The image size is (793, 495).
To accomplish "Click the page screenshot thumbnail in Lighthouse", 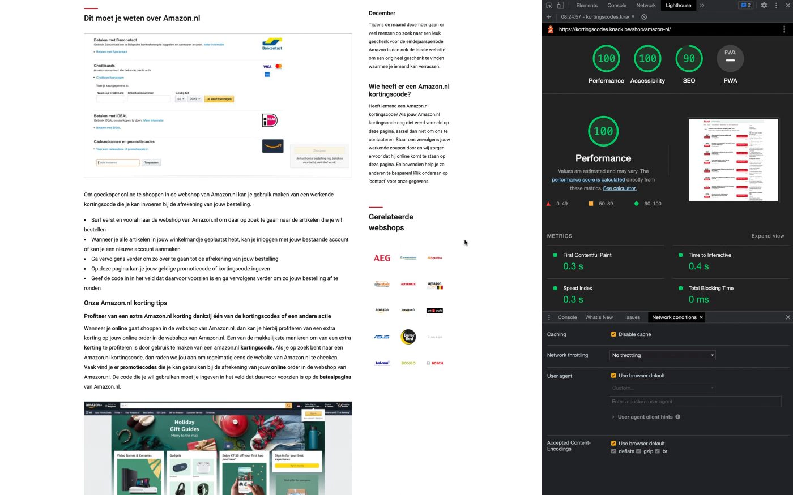I will (733, 160).
